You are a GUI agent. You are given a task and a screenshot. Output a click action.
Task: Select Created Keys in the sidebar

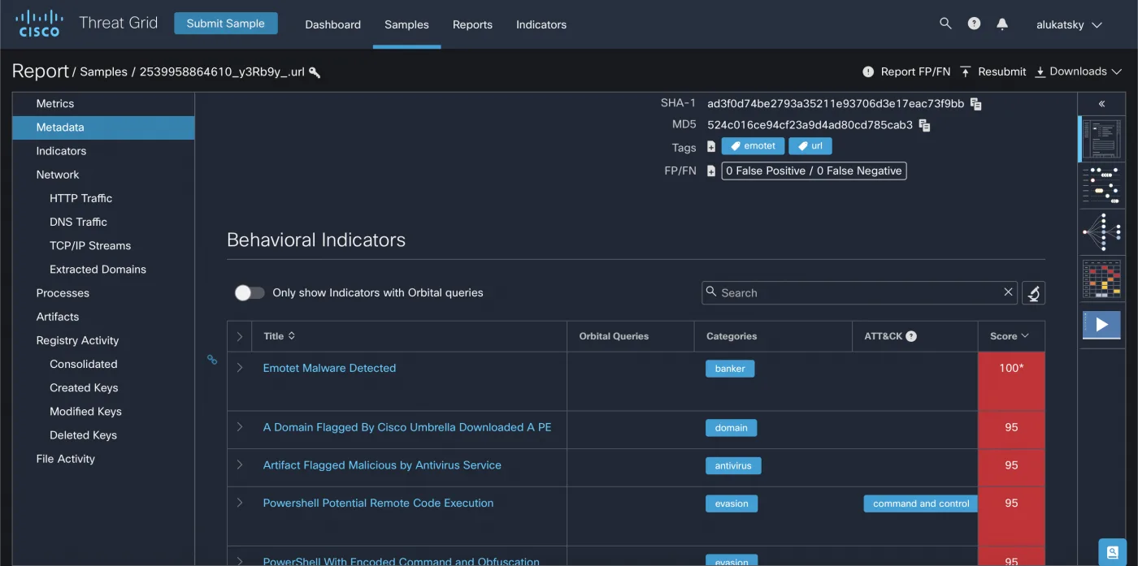tap(103, 388)
